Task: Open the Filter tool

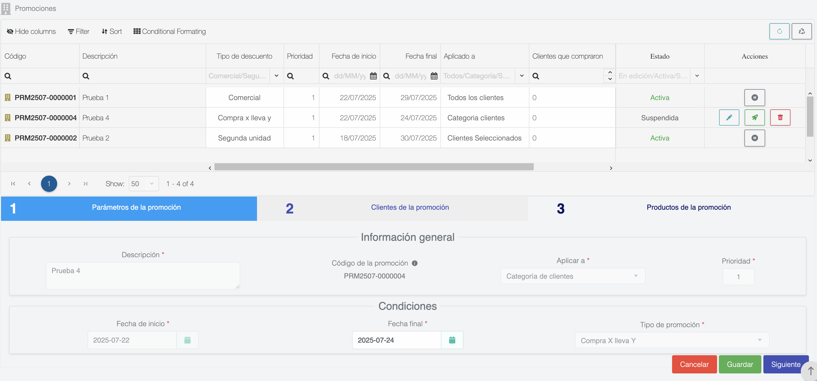Action: click(79, 31)
